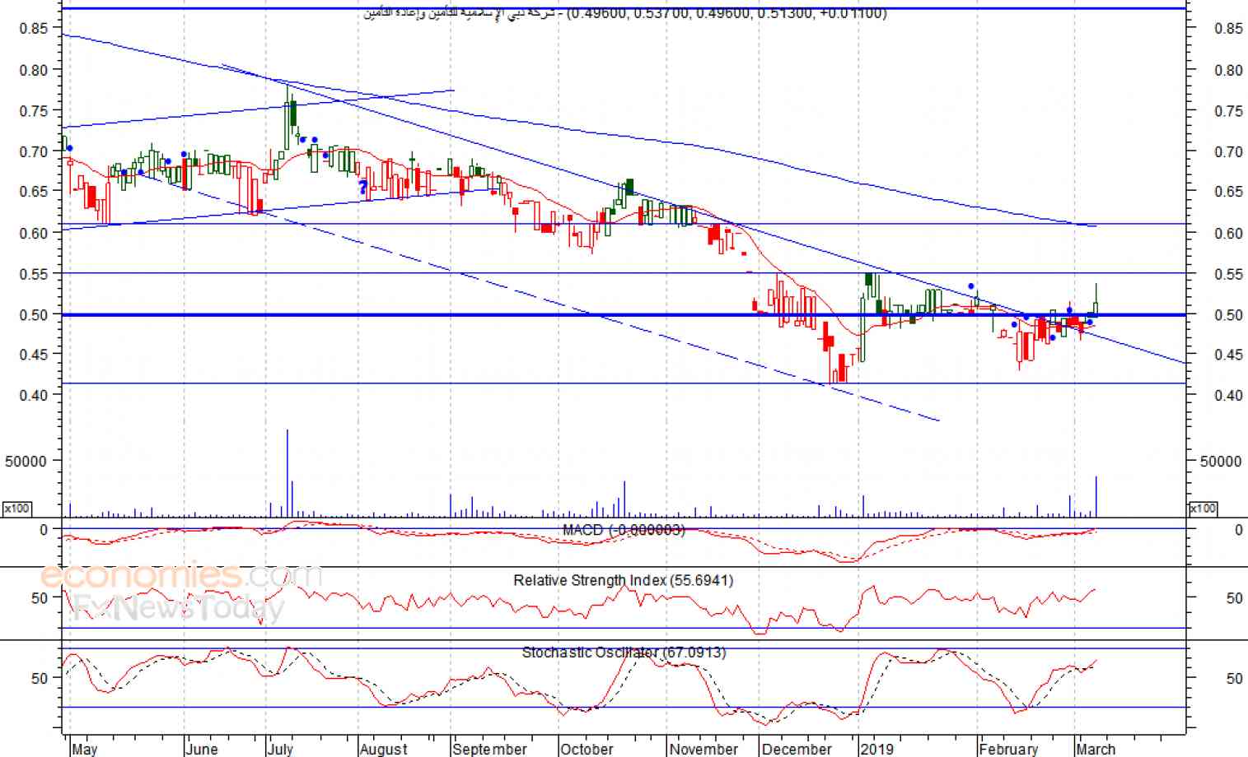The width and height of the screenshot is (1248, 757).
Task: Click the February label on the time axis
Action: (x=1009, y=749)
